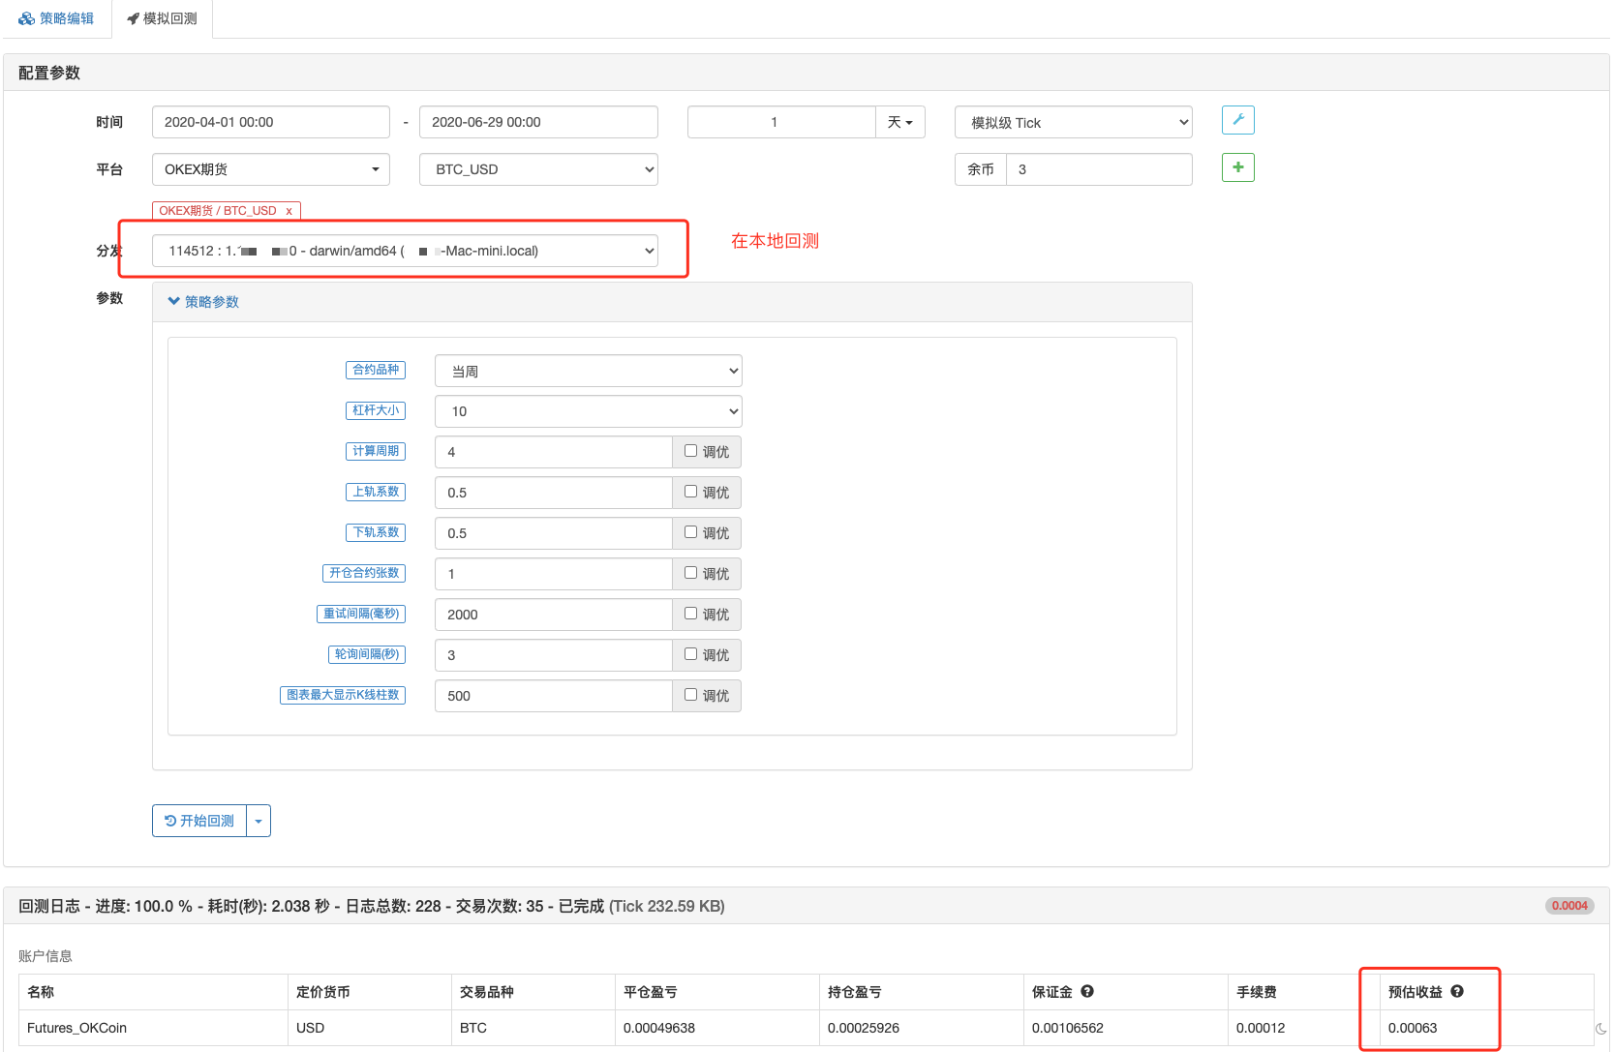Open the 合约品种 dropdown showing 当周
The width and height of the screenshot is (1614, 1052).
tap(588, 371)
